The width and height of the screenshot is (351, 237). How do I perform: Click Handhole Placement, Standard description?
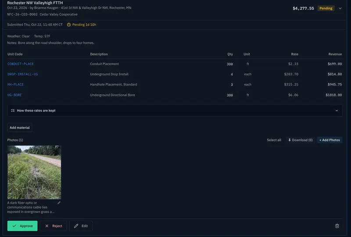click(x=114, y=85)
